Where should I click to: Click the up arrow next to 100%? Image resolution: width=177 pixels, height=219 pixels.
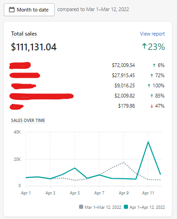[x=149, y=85]
